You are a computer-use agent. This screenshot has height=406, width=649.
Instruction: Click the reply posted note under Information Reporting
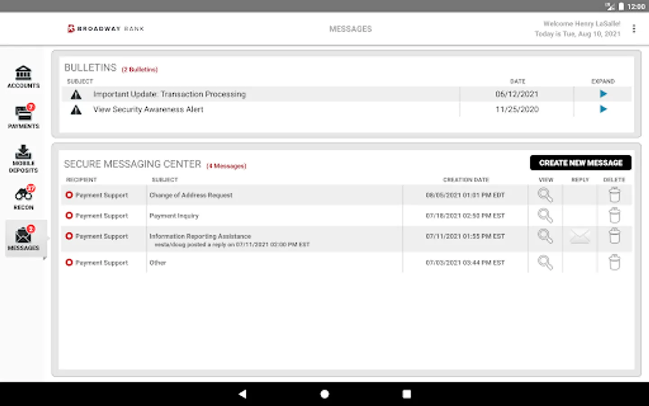coord(232,245)
